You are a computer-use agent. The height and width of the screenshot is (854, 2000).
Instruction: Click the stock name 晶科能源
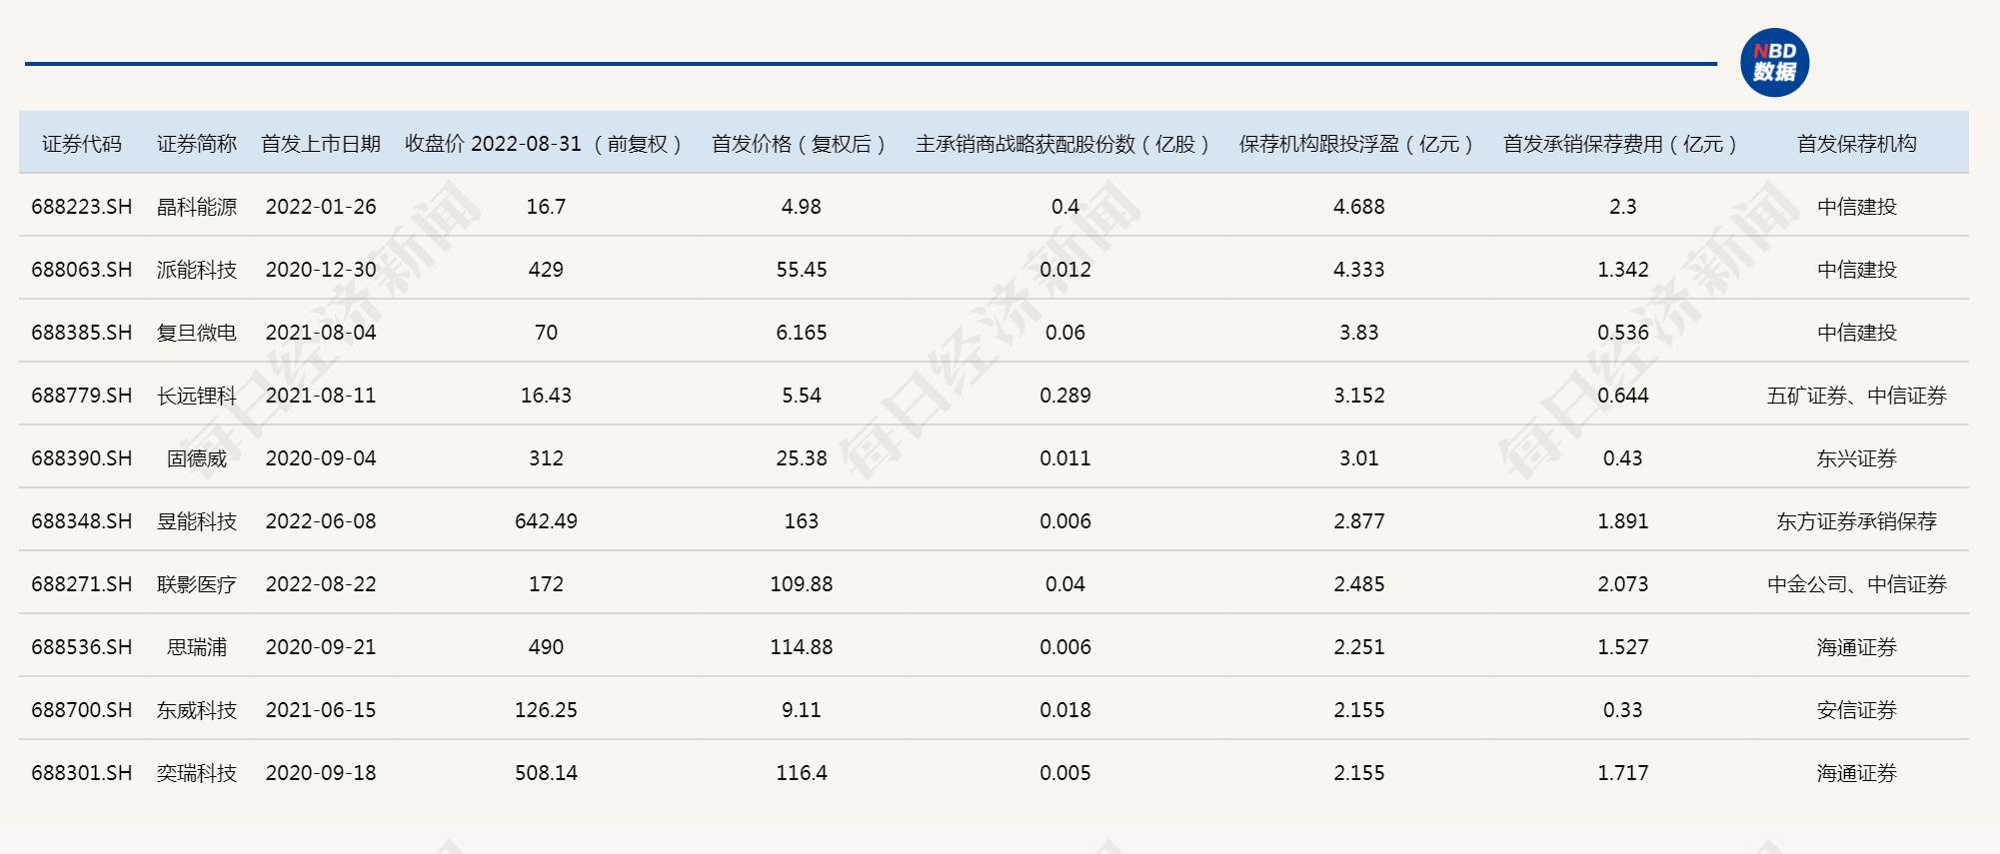click(197, 207)
